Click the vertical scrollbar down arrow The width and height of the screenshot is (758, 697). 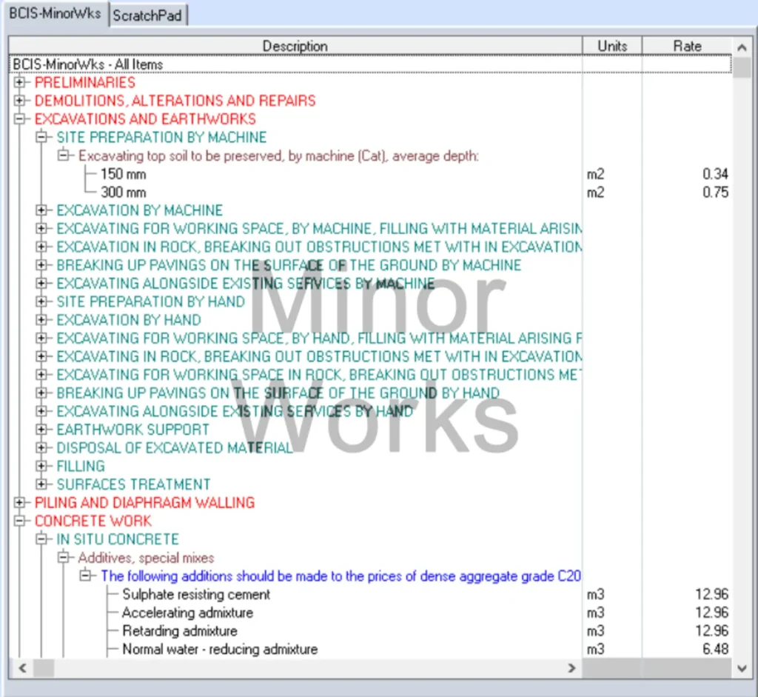click(x=742, y=668)
